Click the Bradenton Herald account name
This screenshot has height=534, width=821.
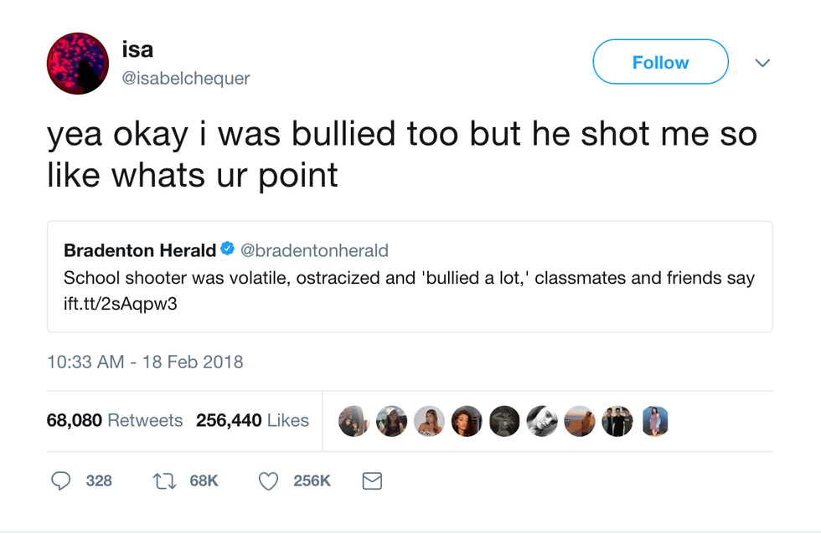click(139, 250)
